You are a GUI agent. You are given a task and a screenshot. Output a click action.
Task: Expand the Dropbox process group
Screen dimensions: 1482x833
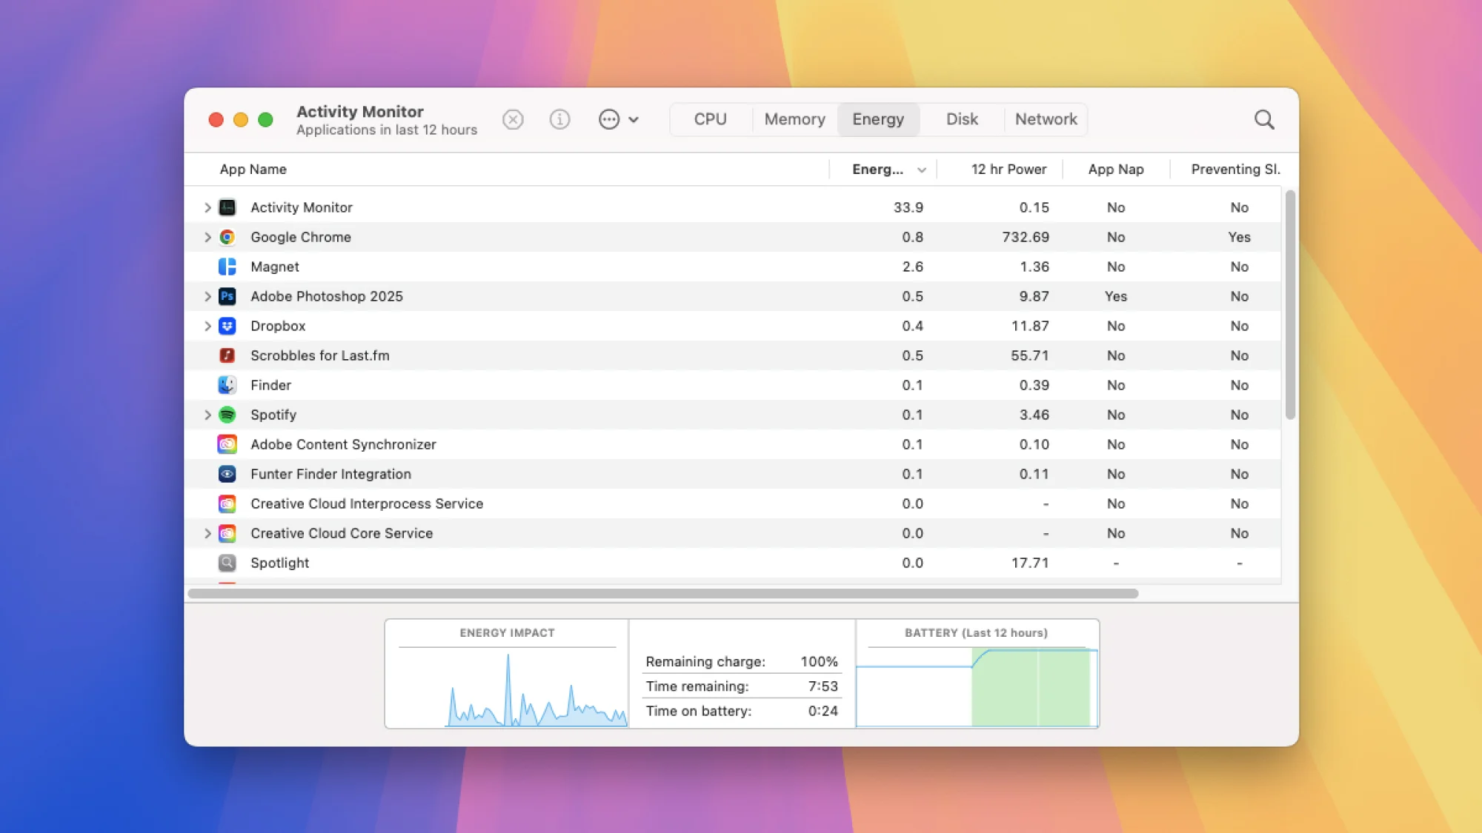tap(207, 326)
